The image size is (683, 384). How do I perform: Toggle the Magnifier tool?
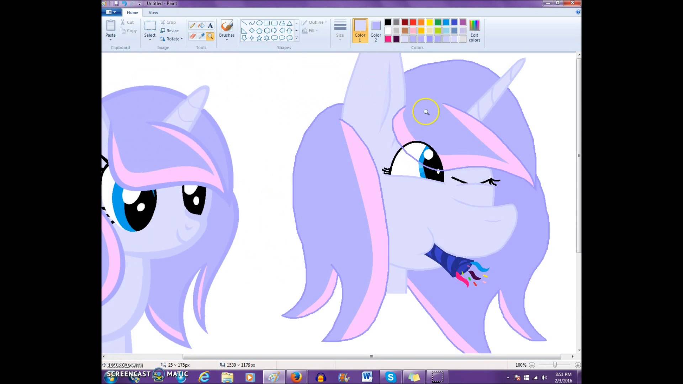click(210, 36)
